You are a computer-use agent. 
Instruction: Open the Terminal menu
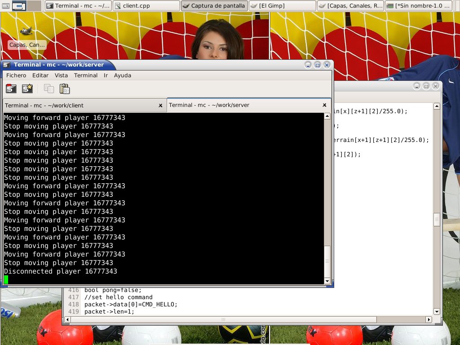86,75
